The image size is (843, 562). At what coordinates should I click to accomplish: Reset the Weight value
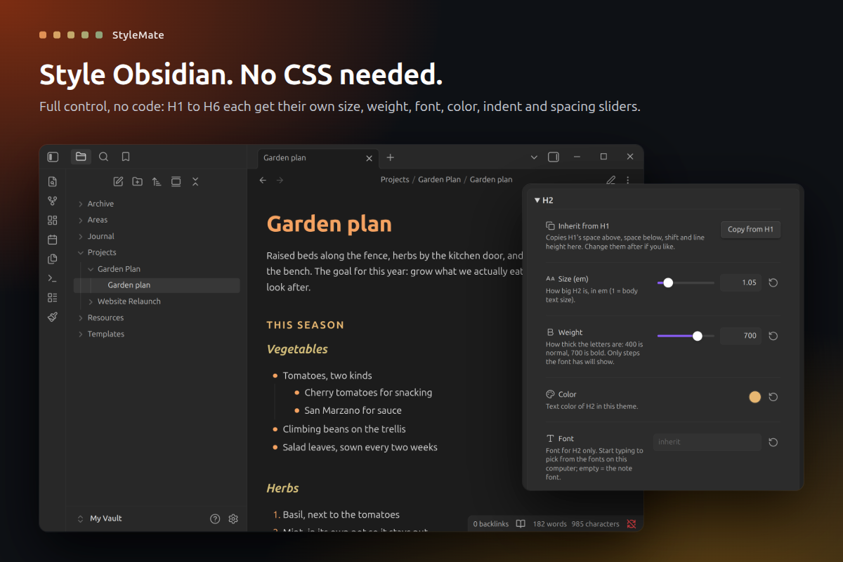773,336
